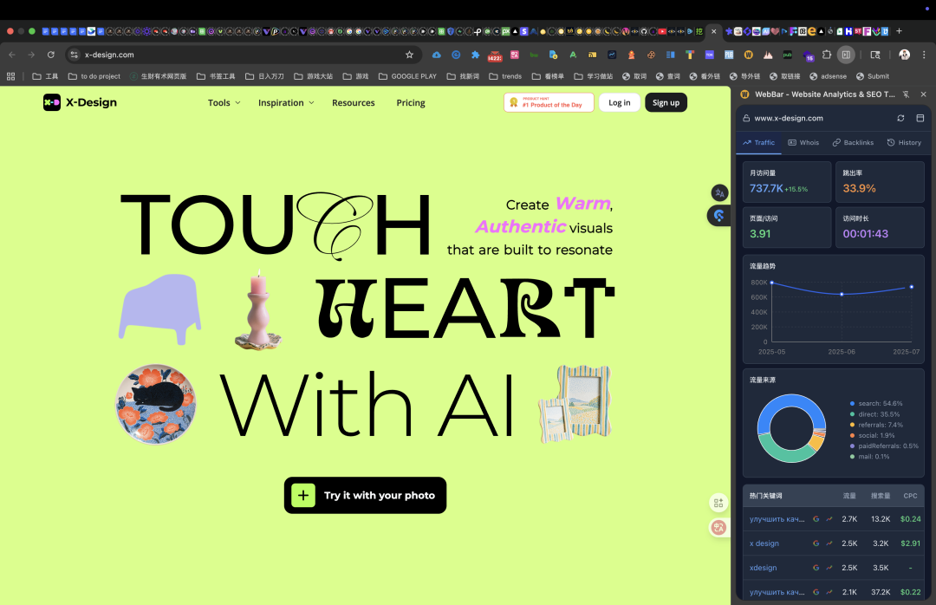Image resolution: width=936 pixels, height=605 pixels.
Task: Switch to the Whois tab
Action: [x=803, y=143]
